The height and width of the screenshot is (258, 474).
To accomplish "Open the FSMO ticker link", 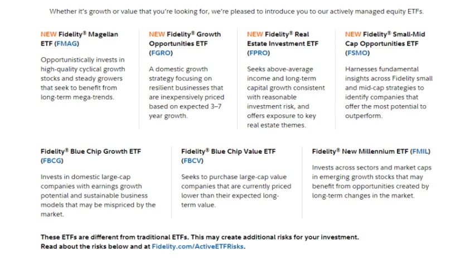I will tap(357, 53).
